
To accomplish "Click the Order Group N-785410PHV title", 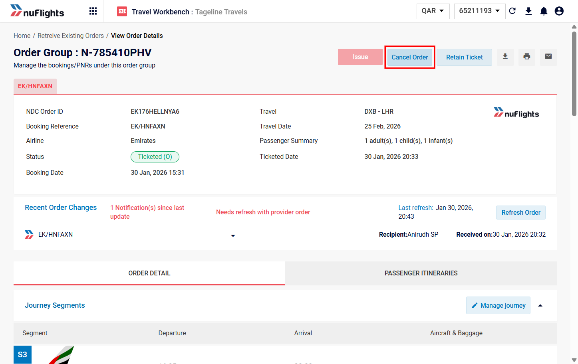I will [83, 53].
